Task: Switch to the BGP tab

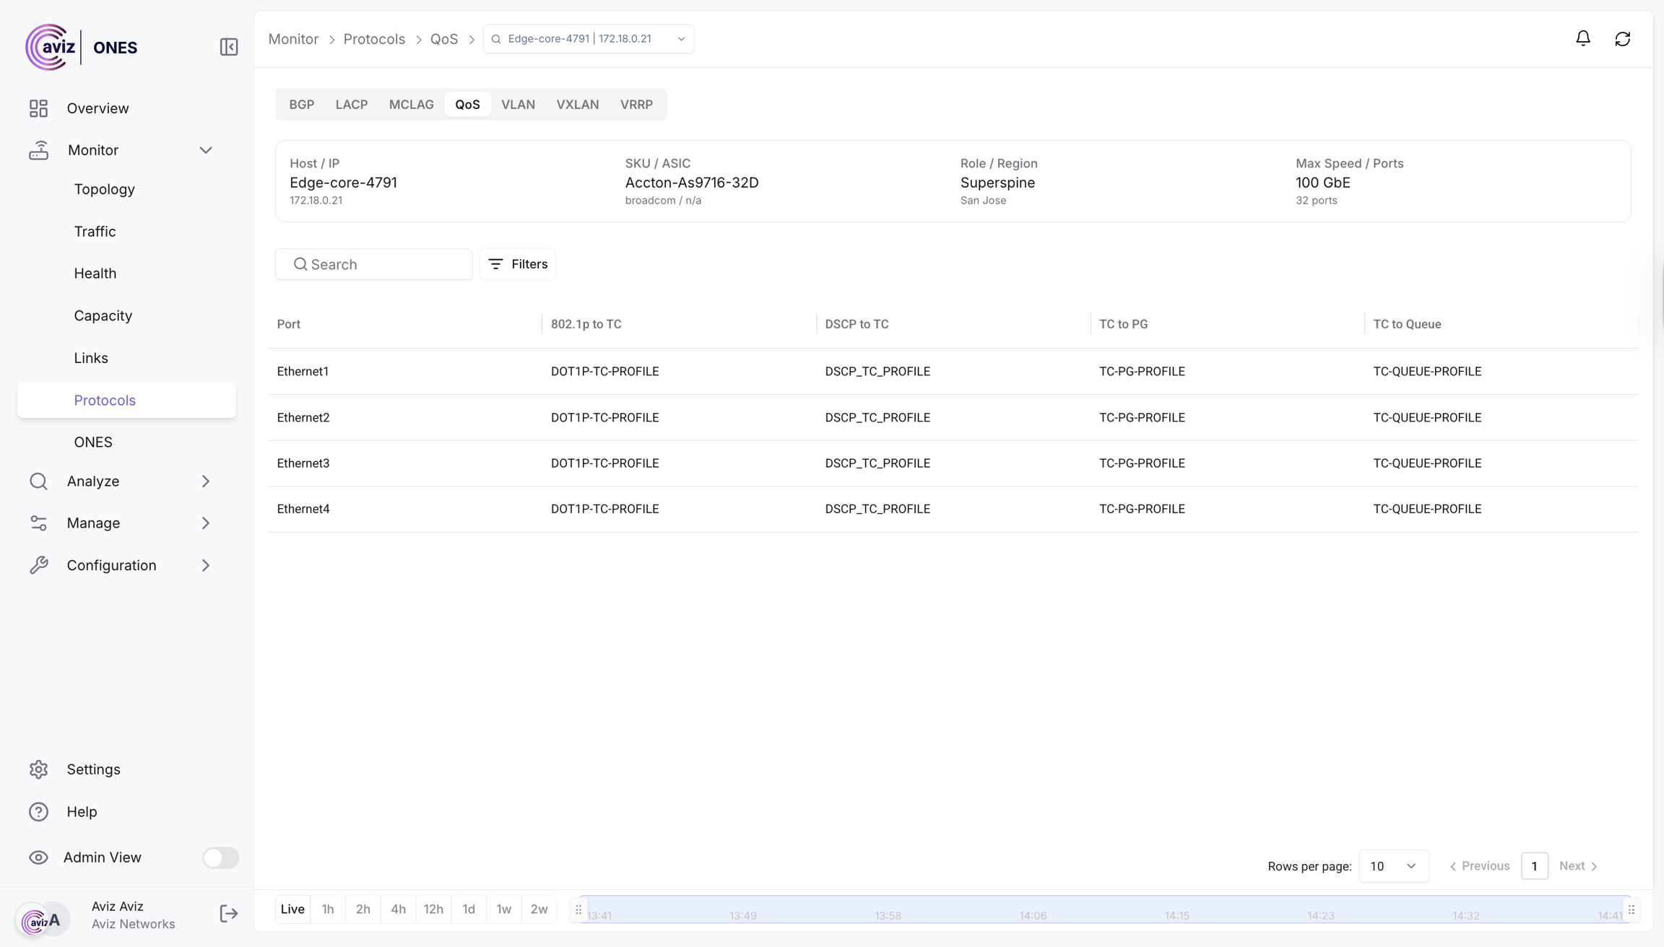Action: pyautogui.click(x=301, y=105)
